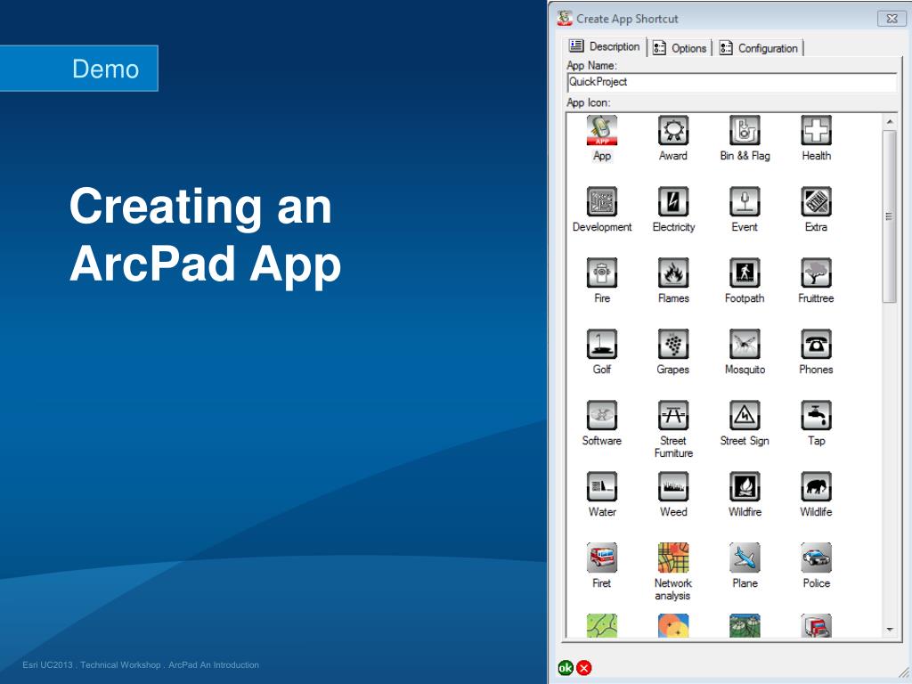Choose the Water icon
Image resolution: width=912 pixels, height=684 pixels.
tap(602, 486)
